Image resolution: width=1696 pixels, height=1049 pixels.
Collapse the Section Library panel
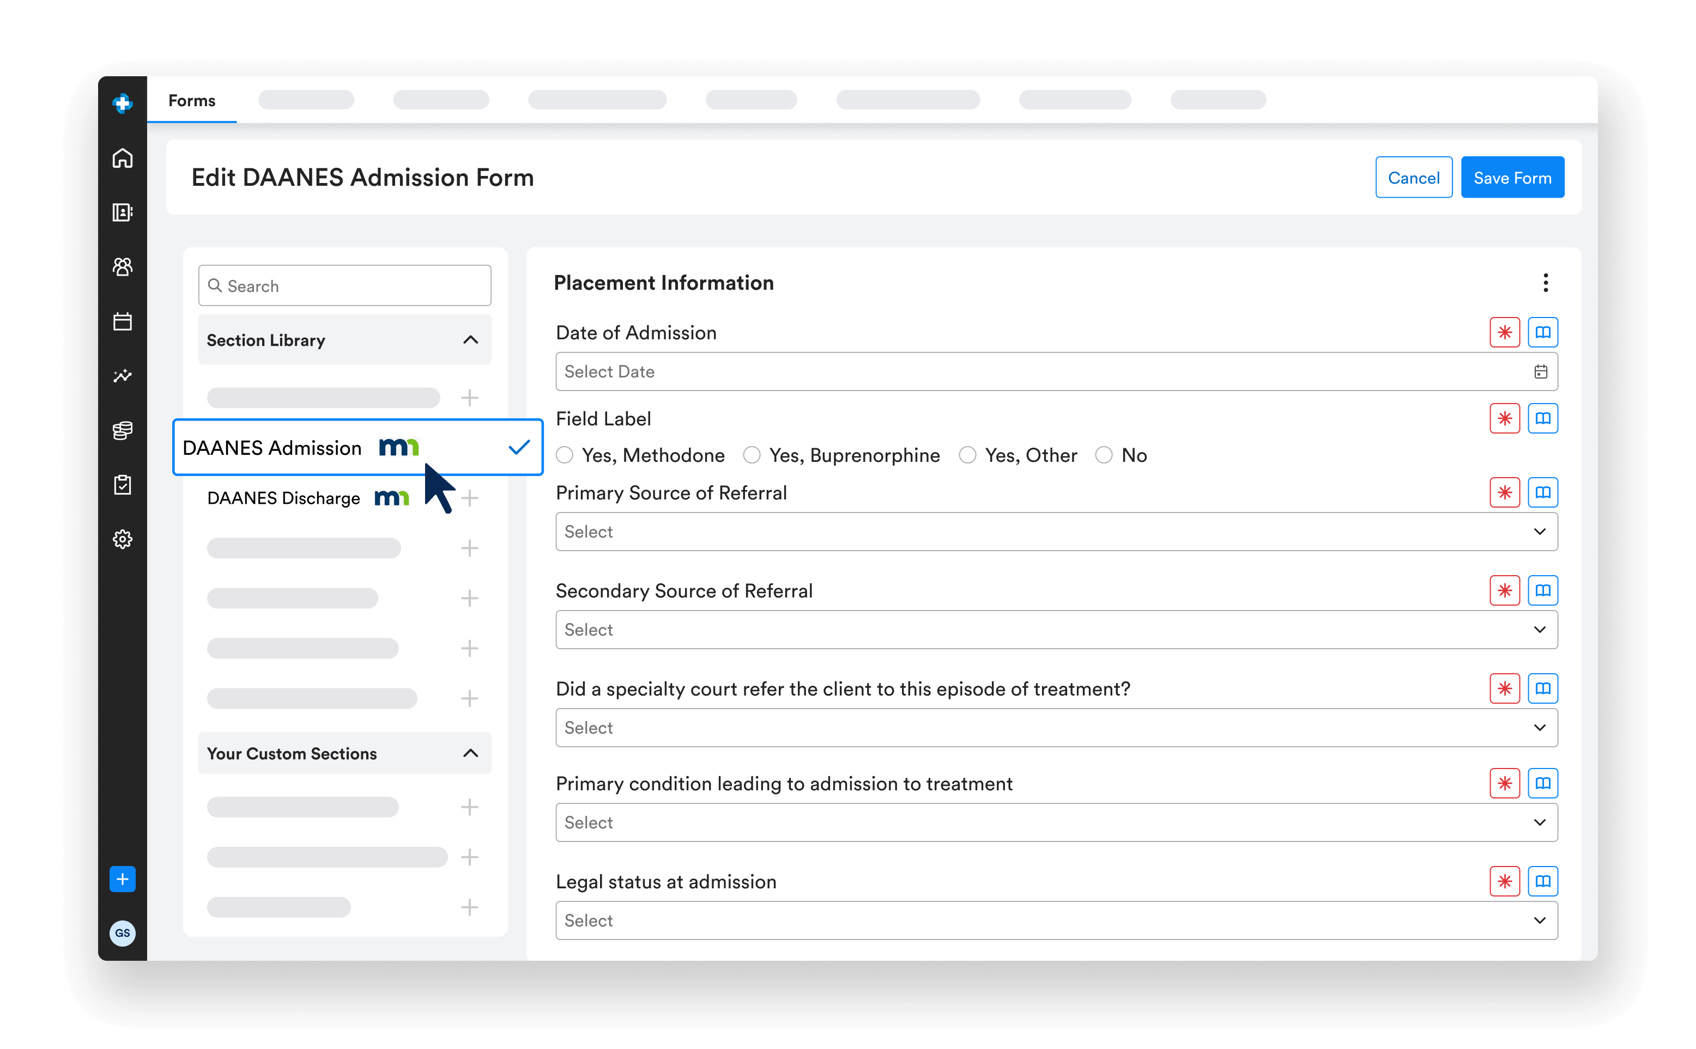(x=470, y=340)
